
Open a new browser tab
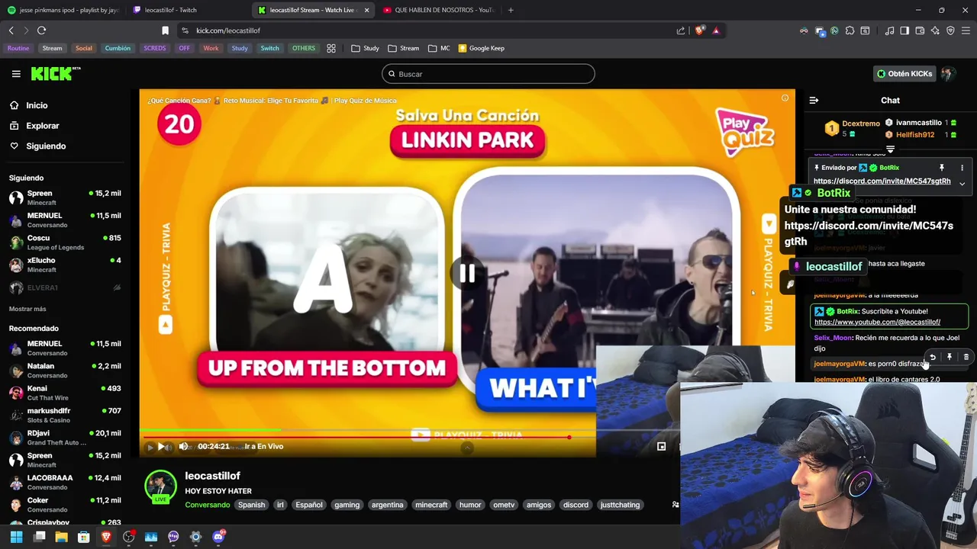click(511, 10)
